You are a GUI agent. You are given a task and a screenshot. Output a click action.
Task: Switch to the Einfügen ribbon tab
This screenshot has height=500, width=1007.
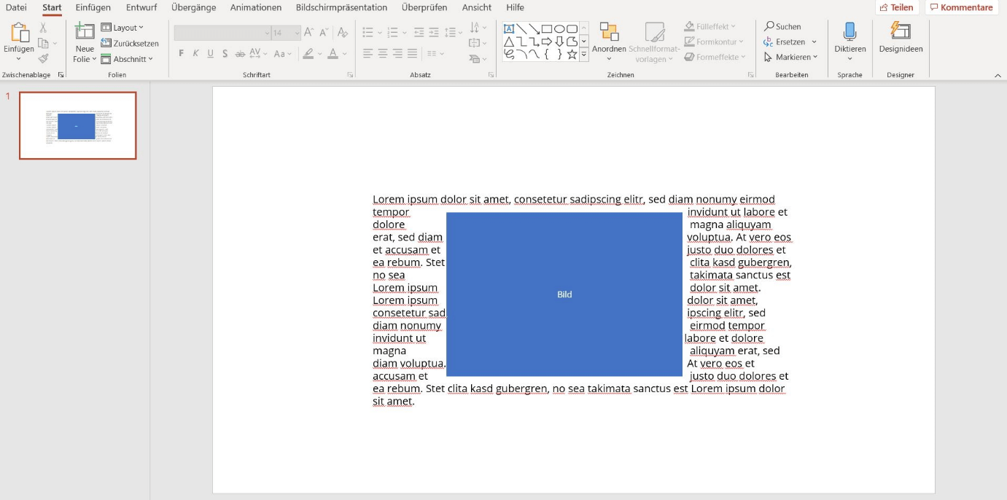(x=93, y=7)
